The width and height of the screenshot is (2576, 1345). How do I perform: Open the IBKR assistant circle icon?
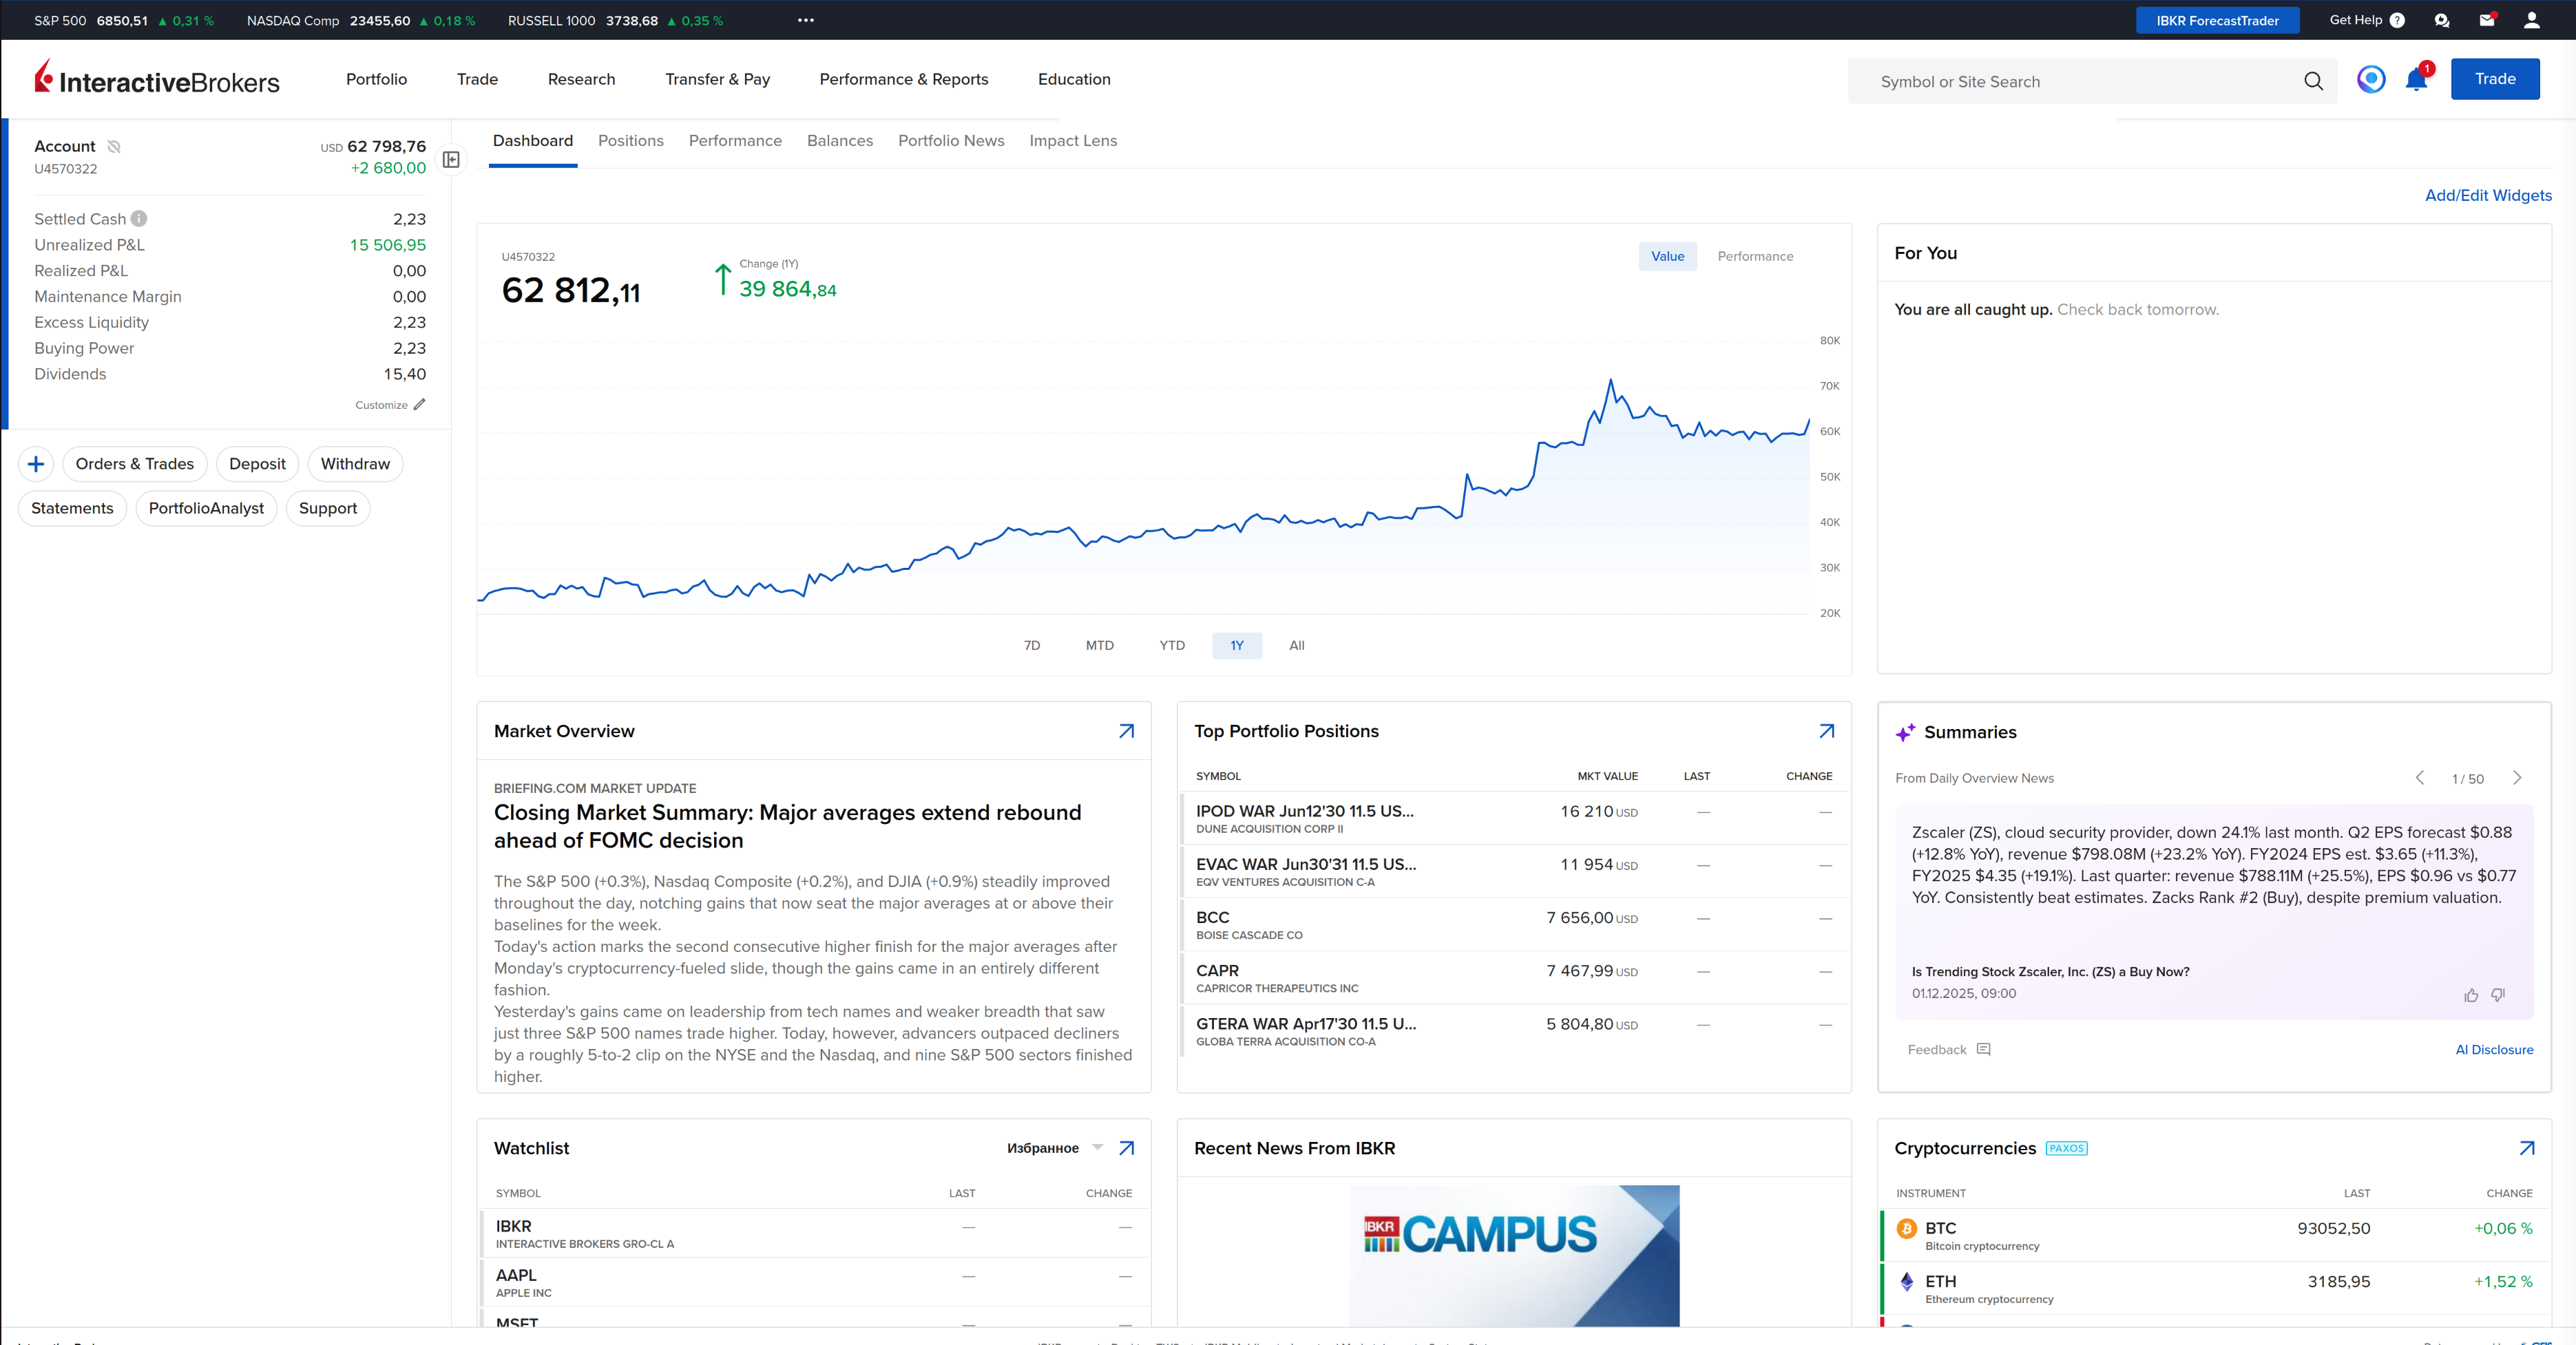[x=2371, y=79]
